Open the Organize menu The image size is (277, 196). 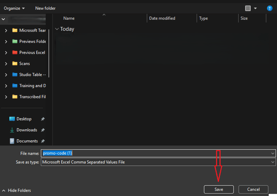coord(14,8)
